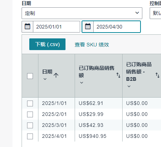Sort by 已订购商品销售额 - B2B column arrows
The height and width of the screenshot is (147, 161).
coord(157,75)
